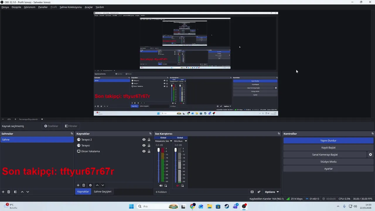Open the Görünüm menu
Screen dimensions: 375x211
pyautogui.click(x=30, y=7)
